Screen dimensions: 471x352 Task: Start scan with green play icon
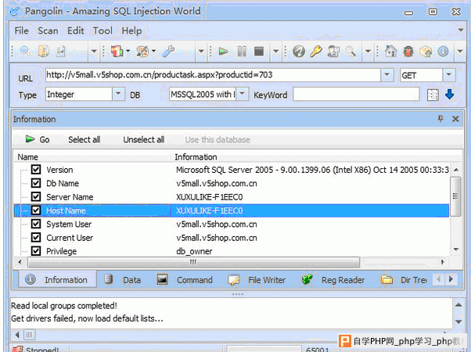pos(223,52)
